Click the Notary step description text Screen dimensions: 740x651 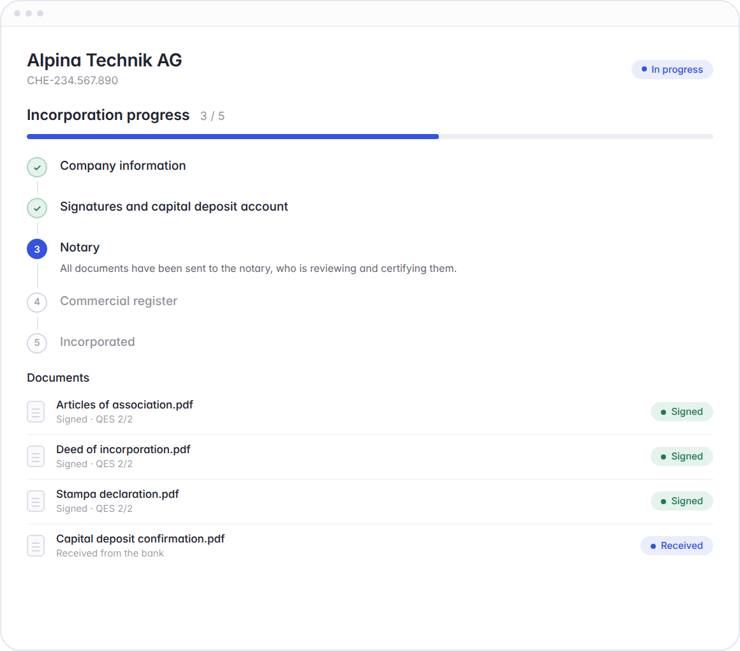coord(258,269)
